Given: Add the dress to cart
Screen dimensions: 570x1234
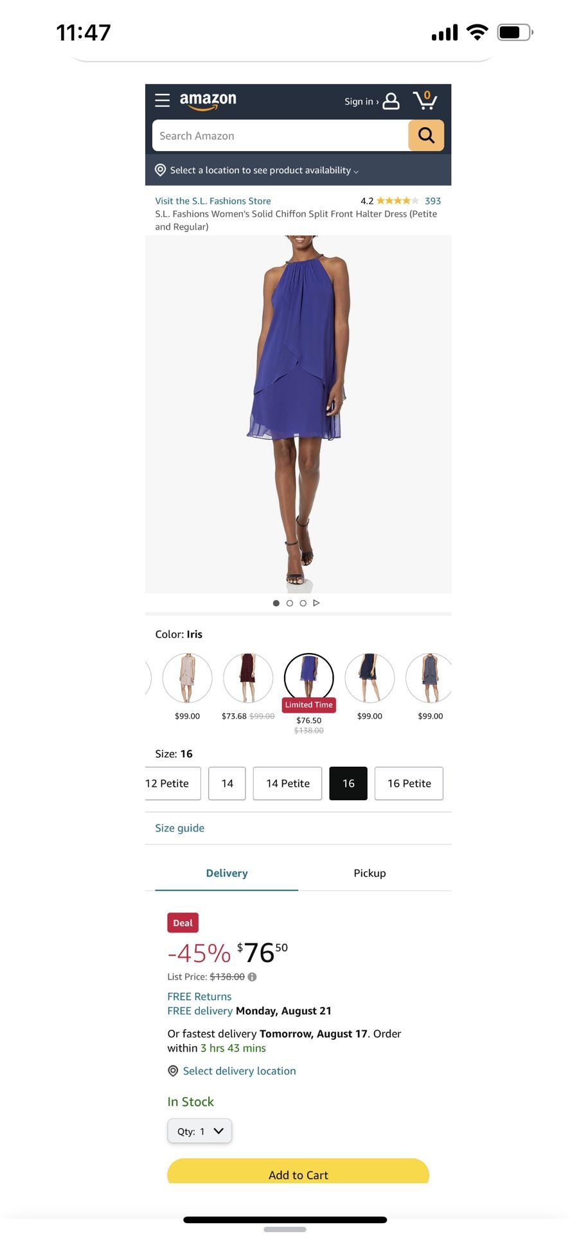Looking at the screenshot, I should (x=298, y=1173).
